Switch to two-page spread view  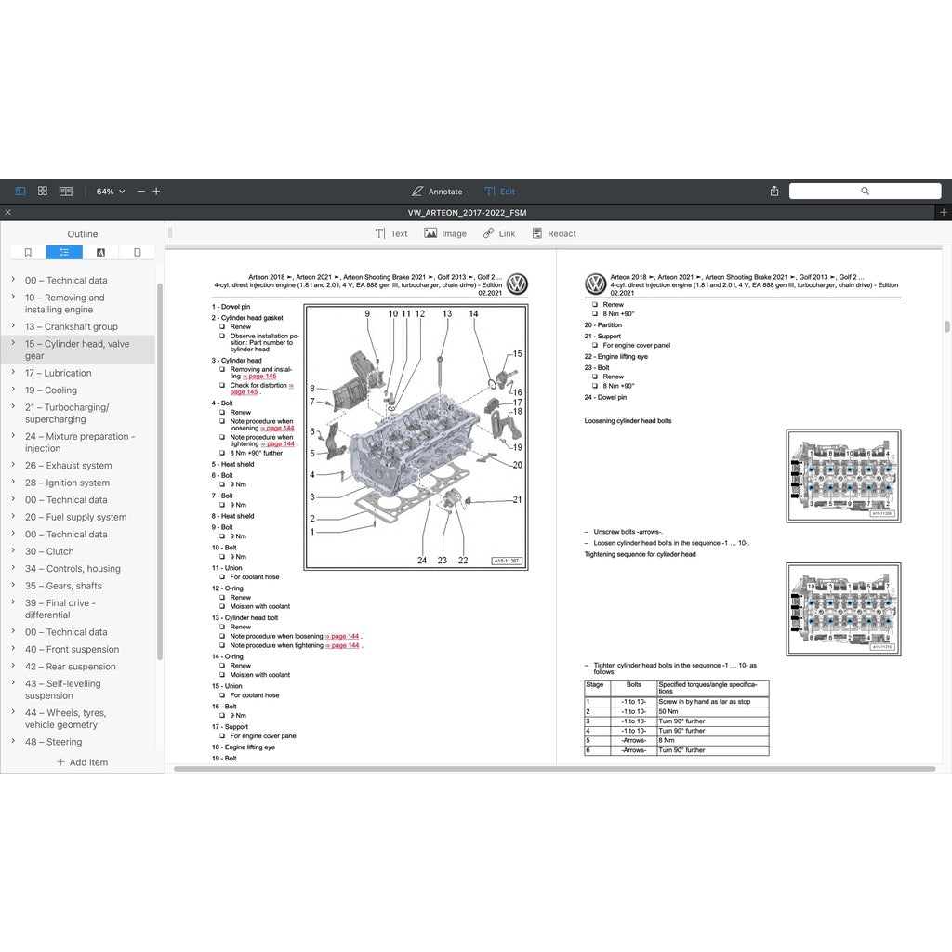pos(66,191)
